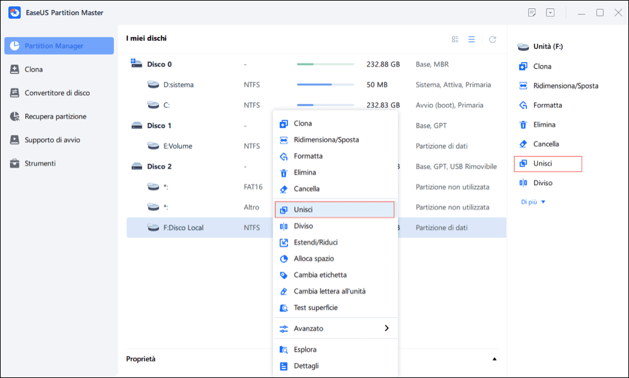Choose Cambia etichetta from the context menu

335,275
